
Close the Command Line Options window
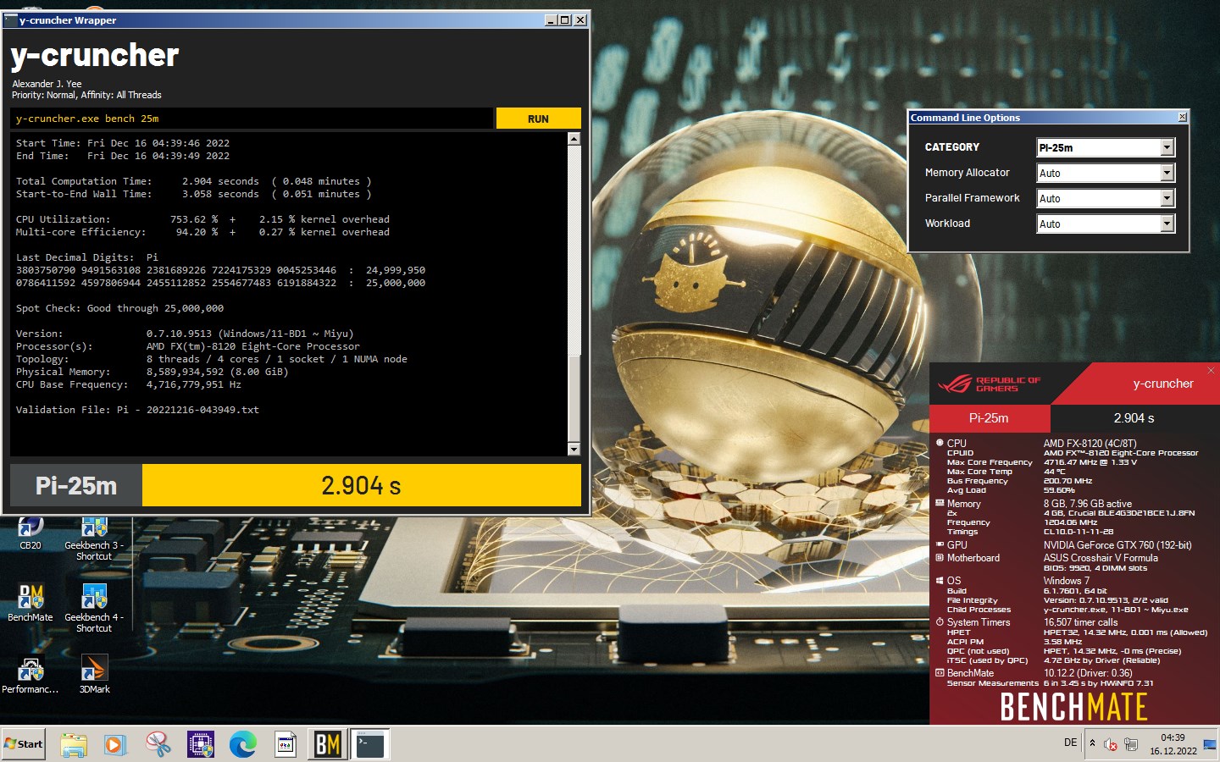[1183, 117]
